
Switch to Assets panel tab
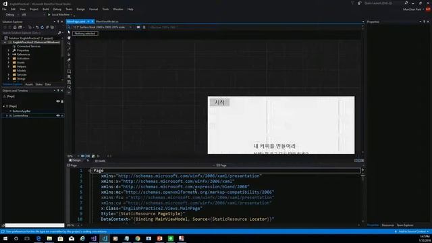tap(29, 84)
